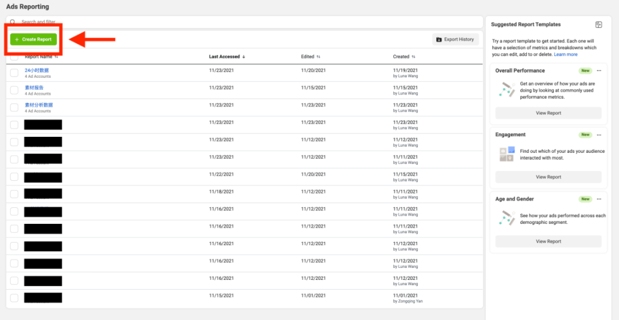Click Last Accessed date 11/22/2021
Image resolution: width=619 pixels, height=320 pixels.
(x=221, y=175)
